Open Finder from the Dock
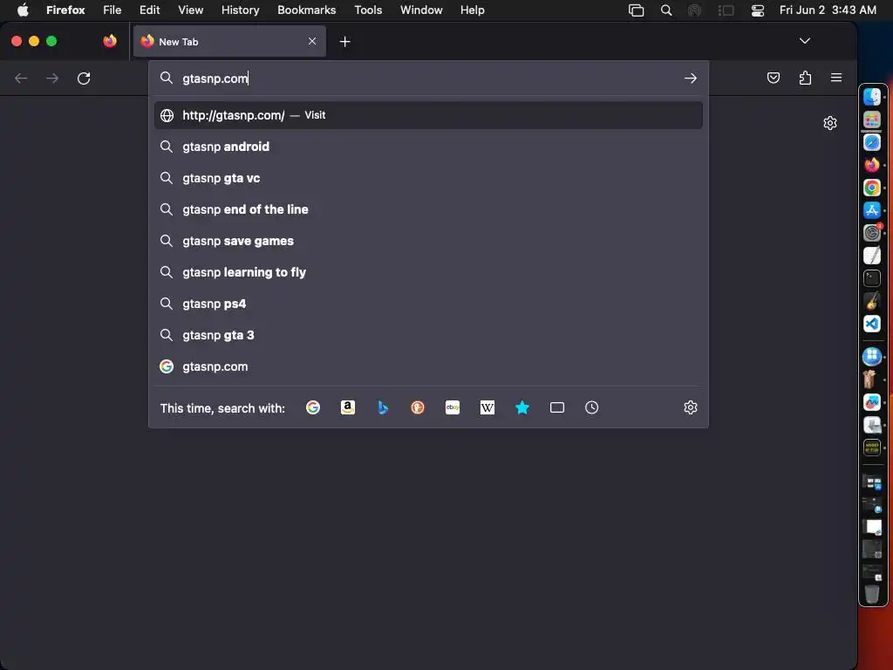The height and width of the screenshot is (670, 893). pos(872,96)
